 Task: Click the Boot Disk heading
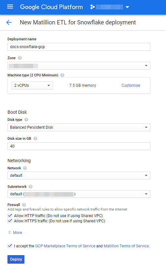[x=17, y=112]
